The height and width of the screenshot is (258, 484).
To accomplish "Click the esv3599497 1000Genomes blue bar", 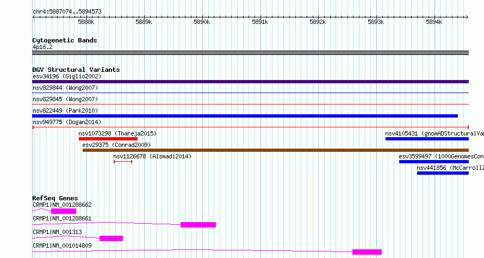I will click(434, 162).
